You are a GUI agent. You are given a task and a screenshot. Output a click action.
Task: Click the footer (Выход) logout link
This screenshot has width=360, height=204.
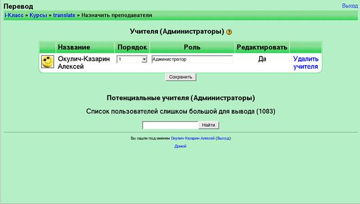point(223,138)
